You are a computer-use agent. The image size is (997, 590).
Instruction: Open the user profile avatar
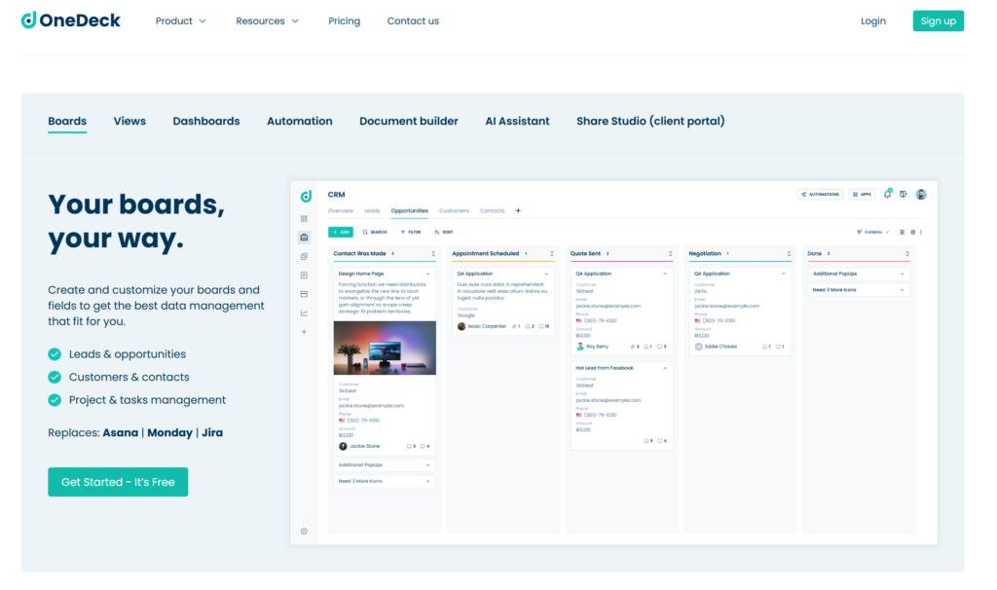921,194
